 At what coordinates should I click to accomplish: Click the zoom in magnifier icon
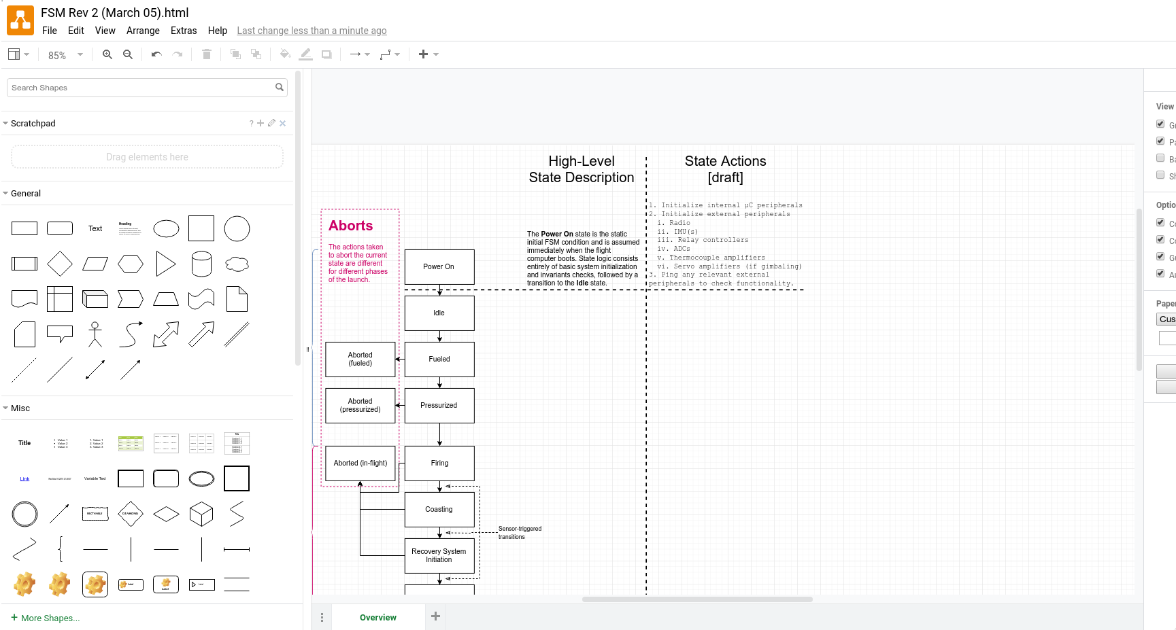tap(107, 54)
